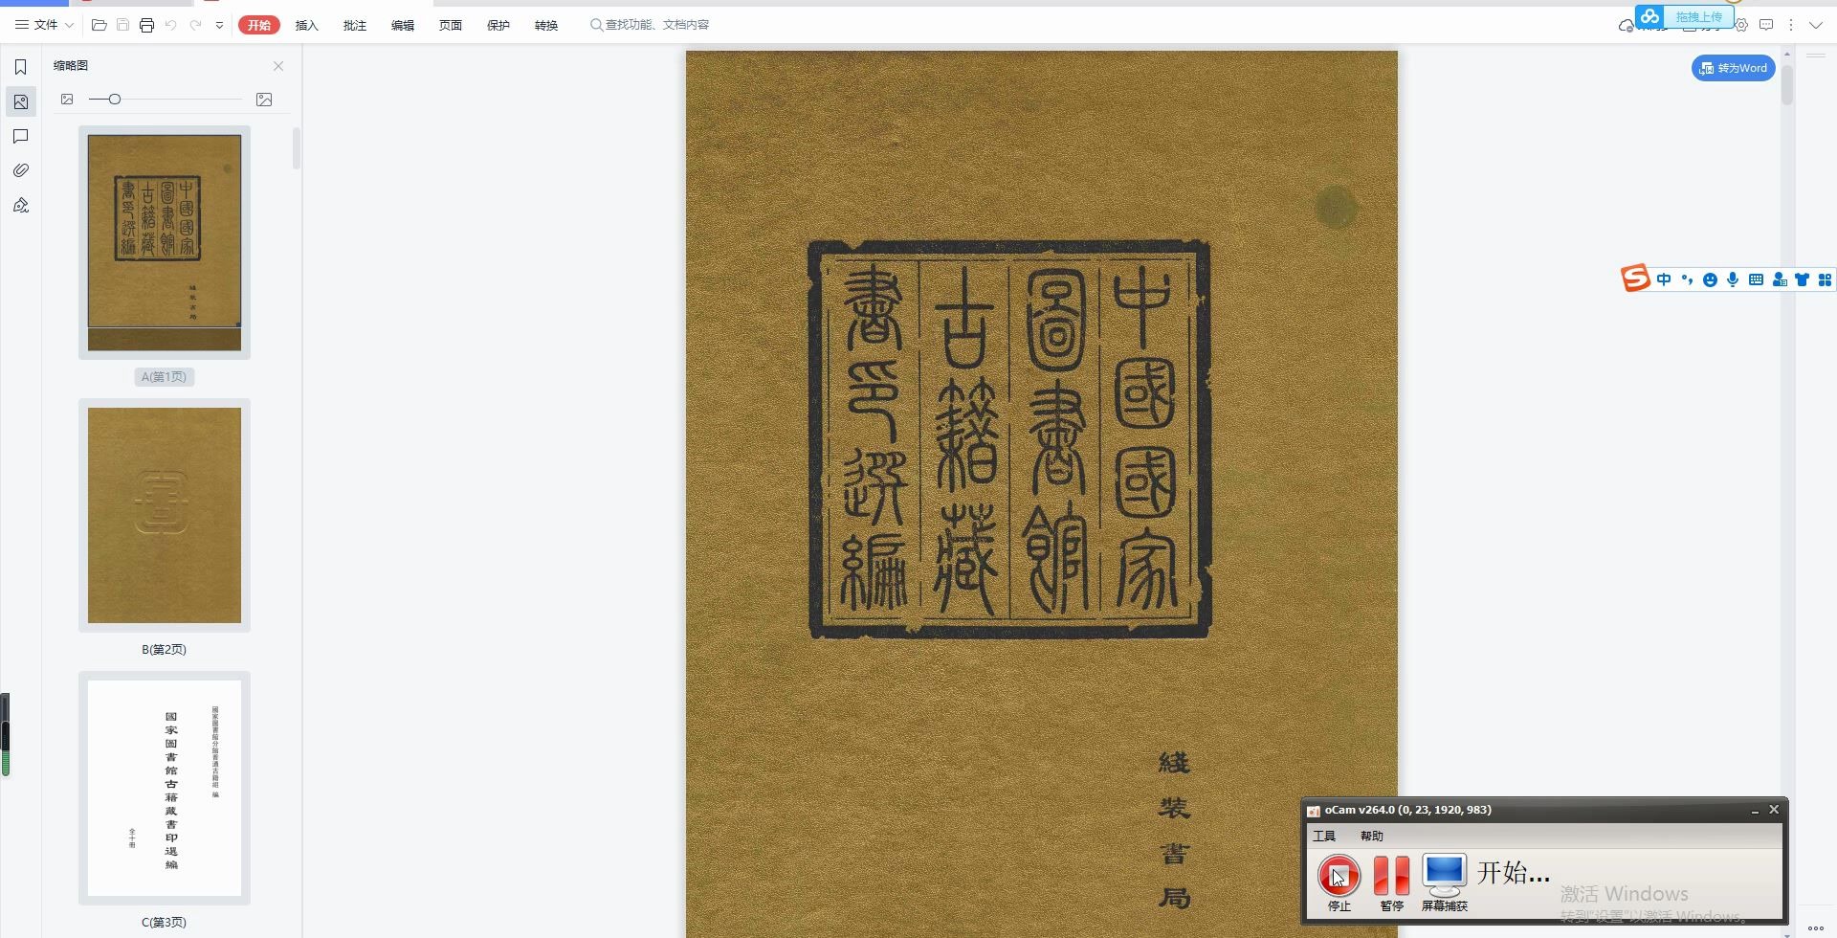Open the bookmark panel in the sidebar

coord(20,67)
